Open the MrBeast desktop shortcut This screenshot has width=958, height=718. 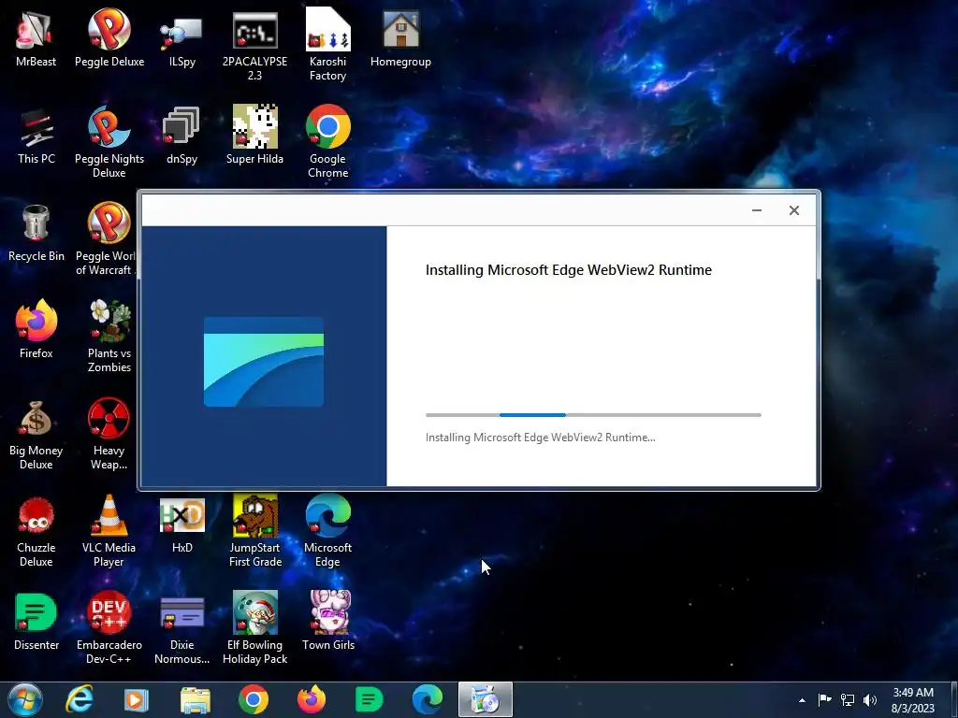(36, 37)
